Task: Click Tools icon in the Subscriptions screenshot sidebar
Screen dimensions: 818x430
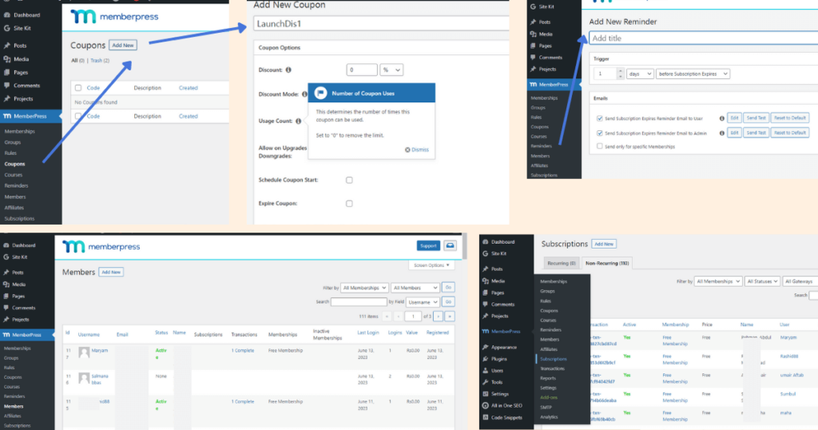Action: (x=485, y=382)
